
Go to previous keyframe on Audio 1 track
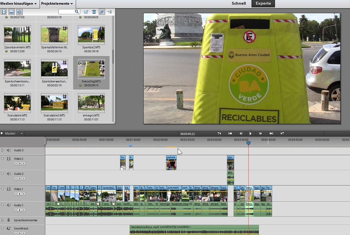(x=16, y=210)
